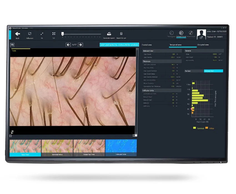Screen dimensions: 236x194
Task: Open the Frontal area tab
Action: click(x=147, y=45)
